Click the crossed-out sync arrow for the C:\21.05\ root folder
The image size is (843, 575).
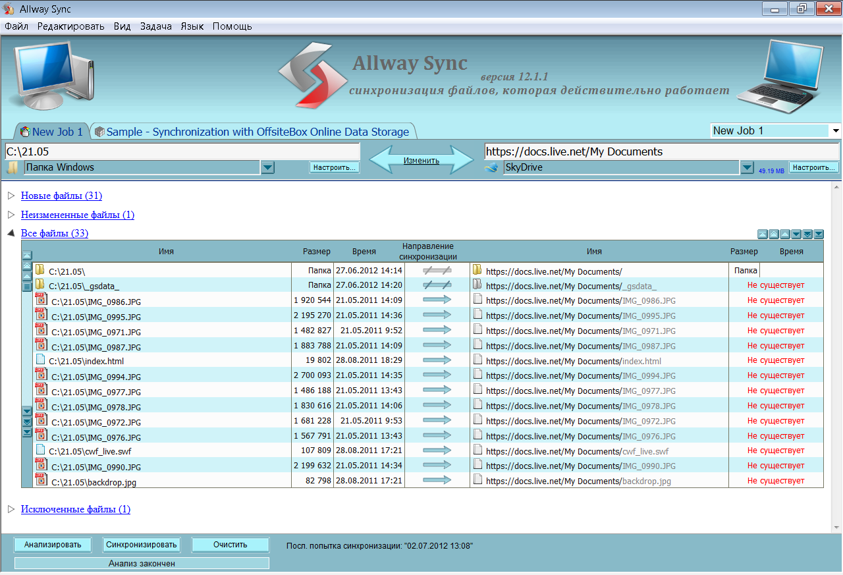coord(437,270)
